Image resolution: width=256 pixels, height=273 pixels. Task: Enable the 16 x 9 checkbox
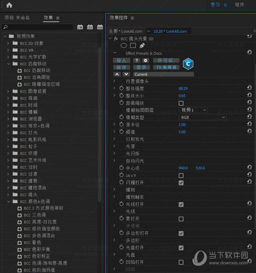181,176
